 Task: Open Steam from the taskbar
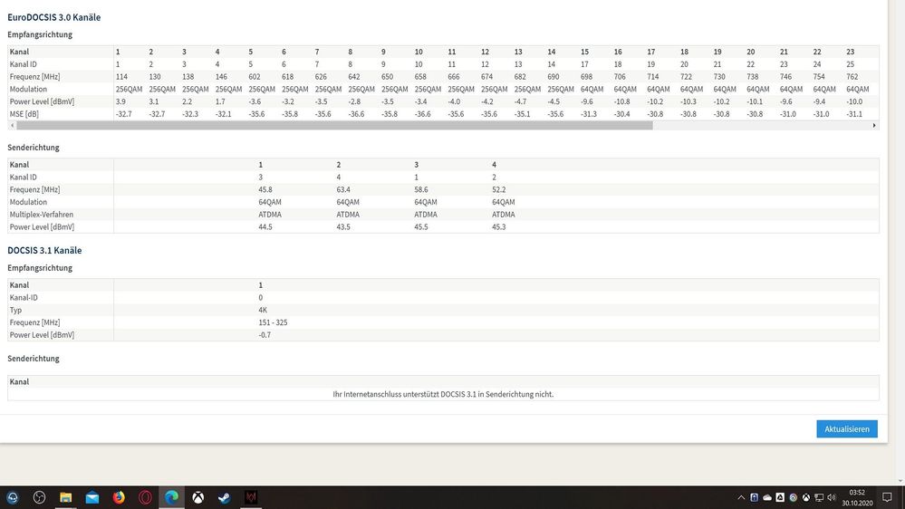pyautogui.click(x=225, y=497)
